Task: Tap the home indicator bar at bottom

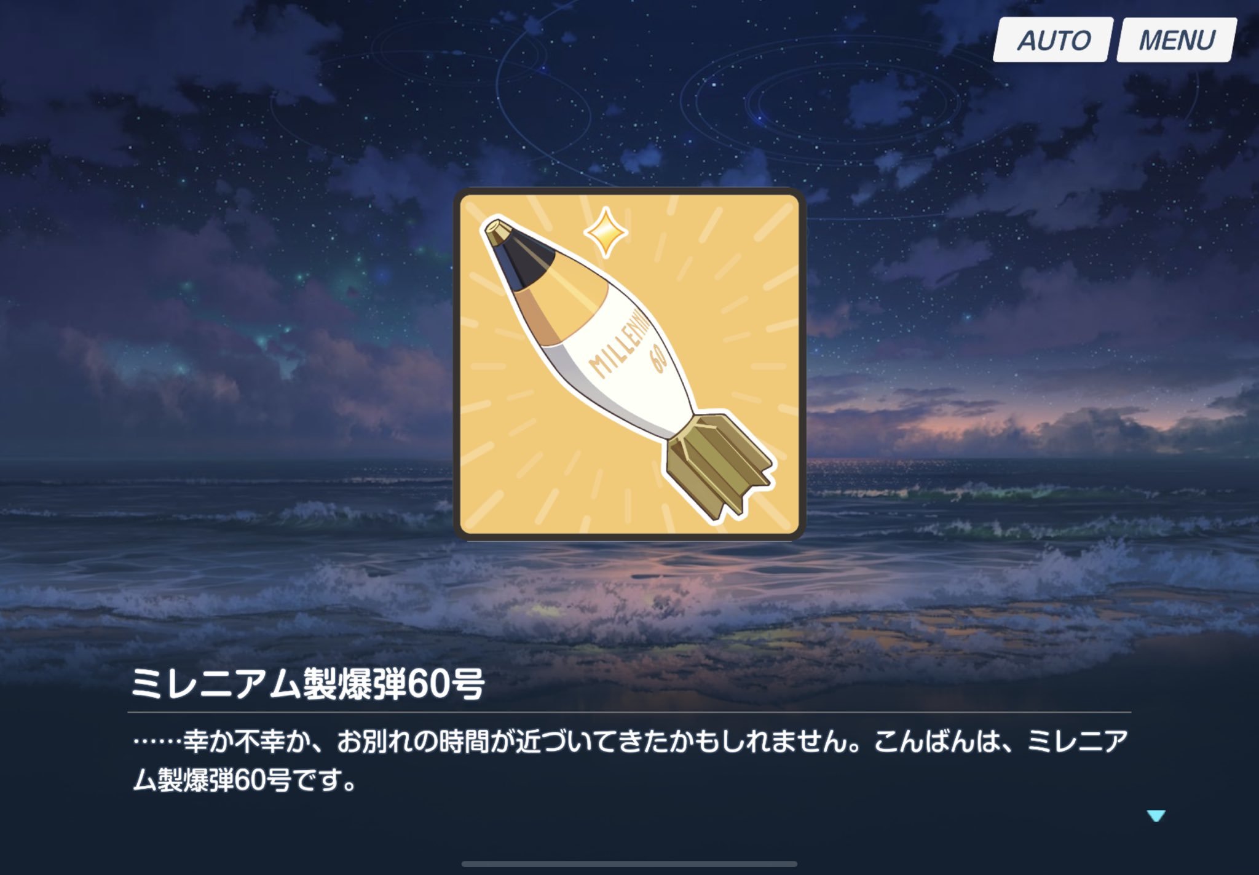Action: point(629,864)
